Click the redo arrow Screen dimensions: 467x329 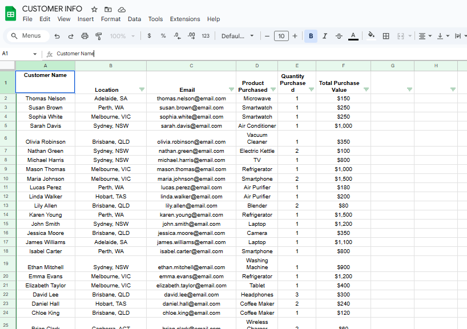(71, 36)
